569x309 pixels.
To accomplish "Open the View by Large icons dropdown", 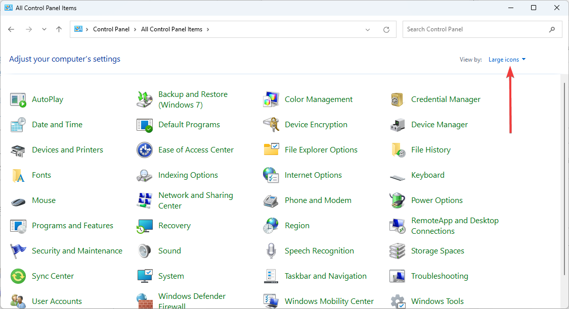I will point(507,60).
